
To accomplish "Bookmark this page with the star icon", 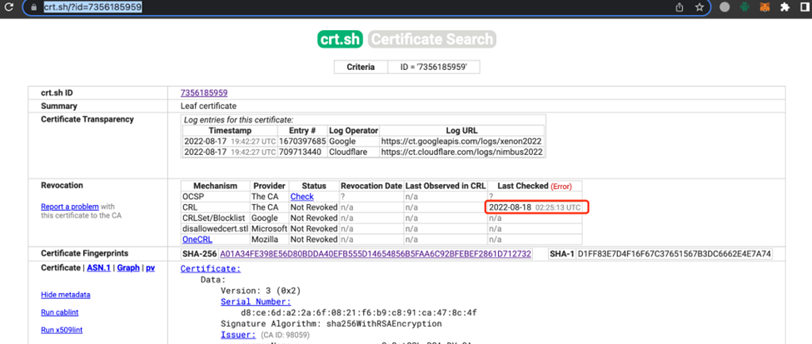I will [x=700, y=7].
